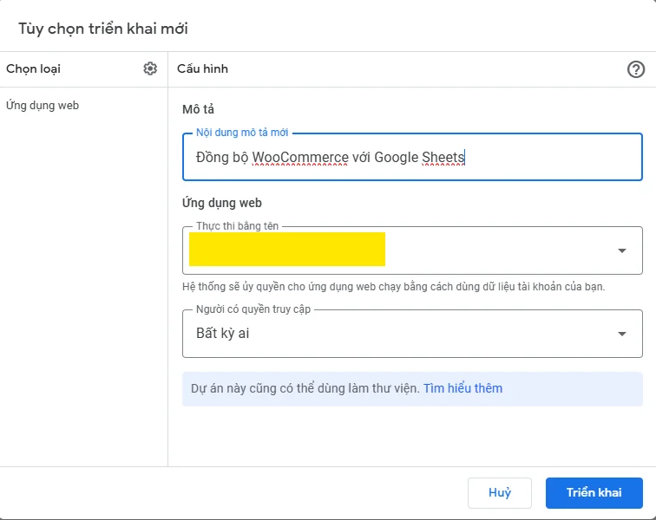Click the Tùy chọn triển khai mới title
This screenshot has height=520, width=656.
tap(103, 29)
